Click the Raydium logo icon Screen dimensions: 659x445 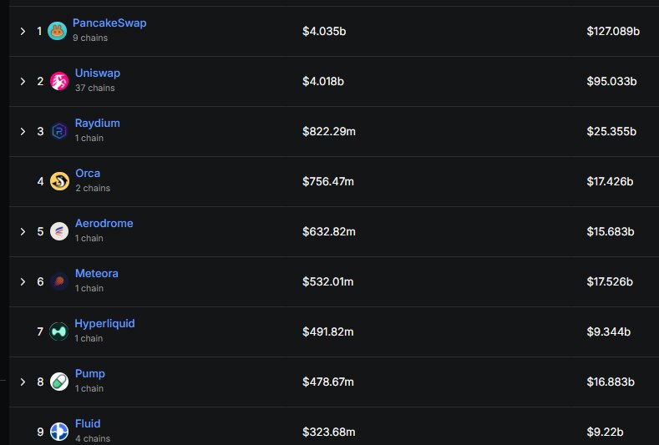point(59,131)
